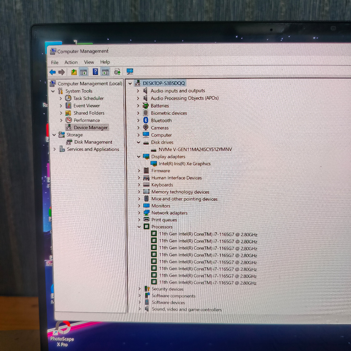351x351 pixels.
Task: Collapse the Disk drives category
Action: click(x=138, y=142)
